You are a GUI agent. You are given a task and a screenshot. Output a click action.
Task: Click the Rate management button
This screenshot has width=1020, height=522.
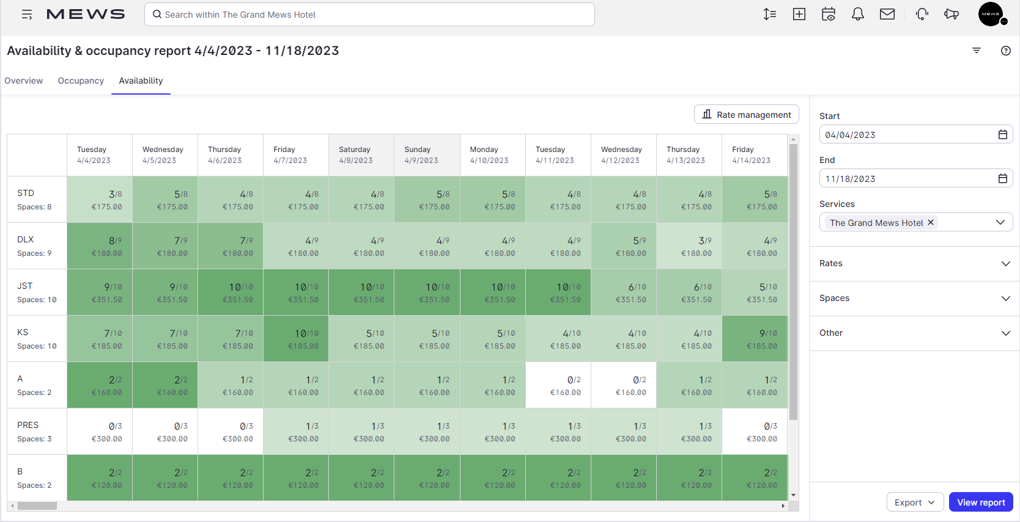(747, 115)
